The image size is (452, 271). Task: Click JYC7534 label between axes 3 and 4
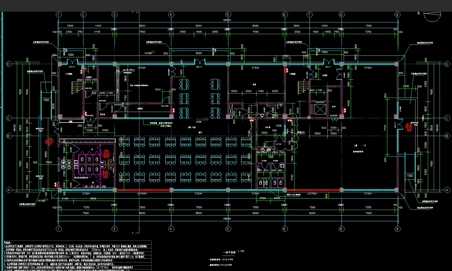(142, 194)
